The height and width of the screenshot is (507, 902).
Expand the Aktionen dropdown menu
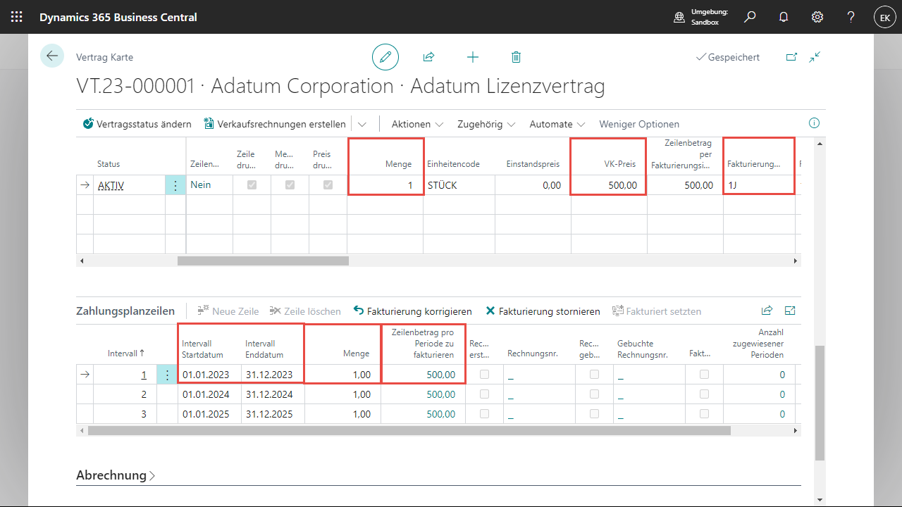tap(417, 124)
